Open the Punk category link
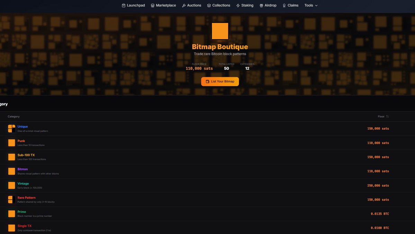The height and width of the screenshot is (234, 415). [x=21, y=141]
